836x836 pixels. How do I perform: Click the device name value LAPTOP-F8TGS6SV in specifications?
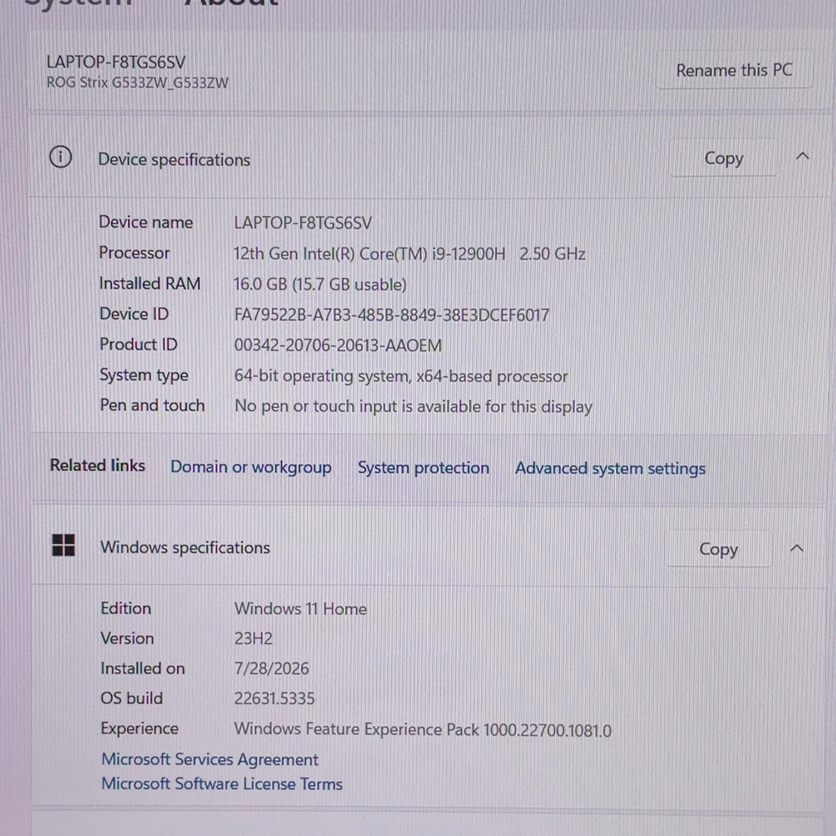[x=303, y=223]
